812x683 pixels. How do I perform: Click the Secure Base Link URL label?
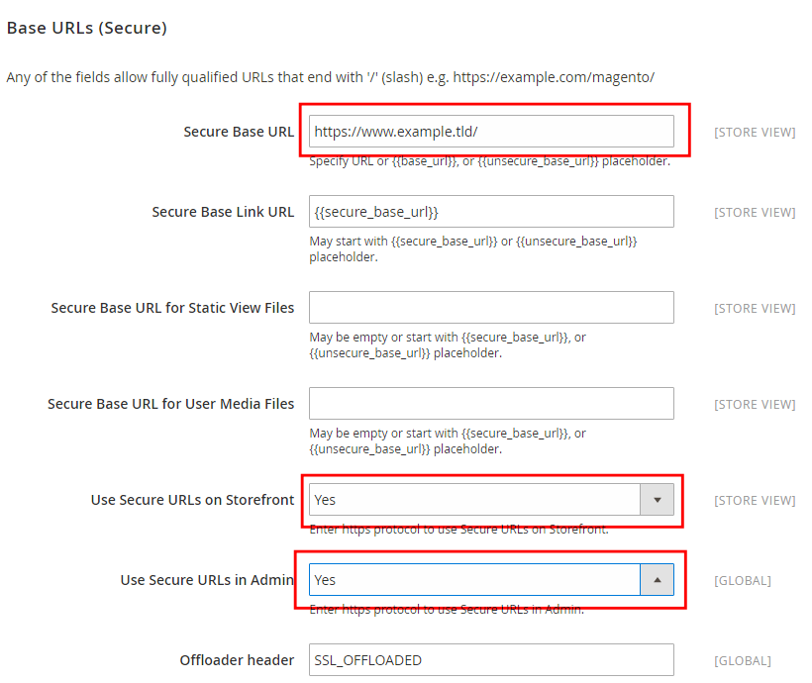click(223, 212)
